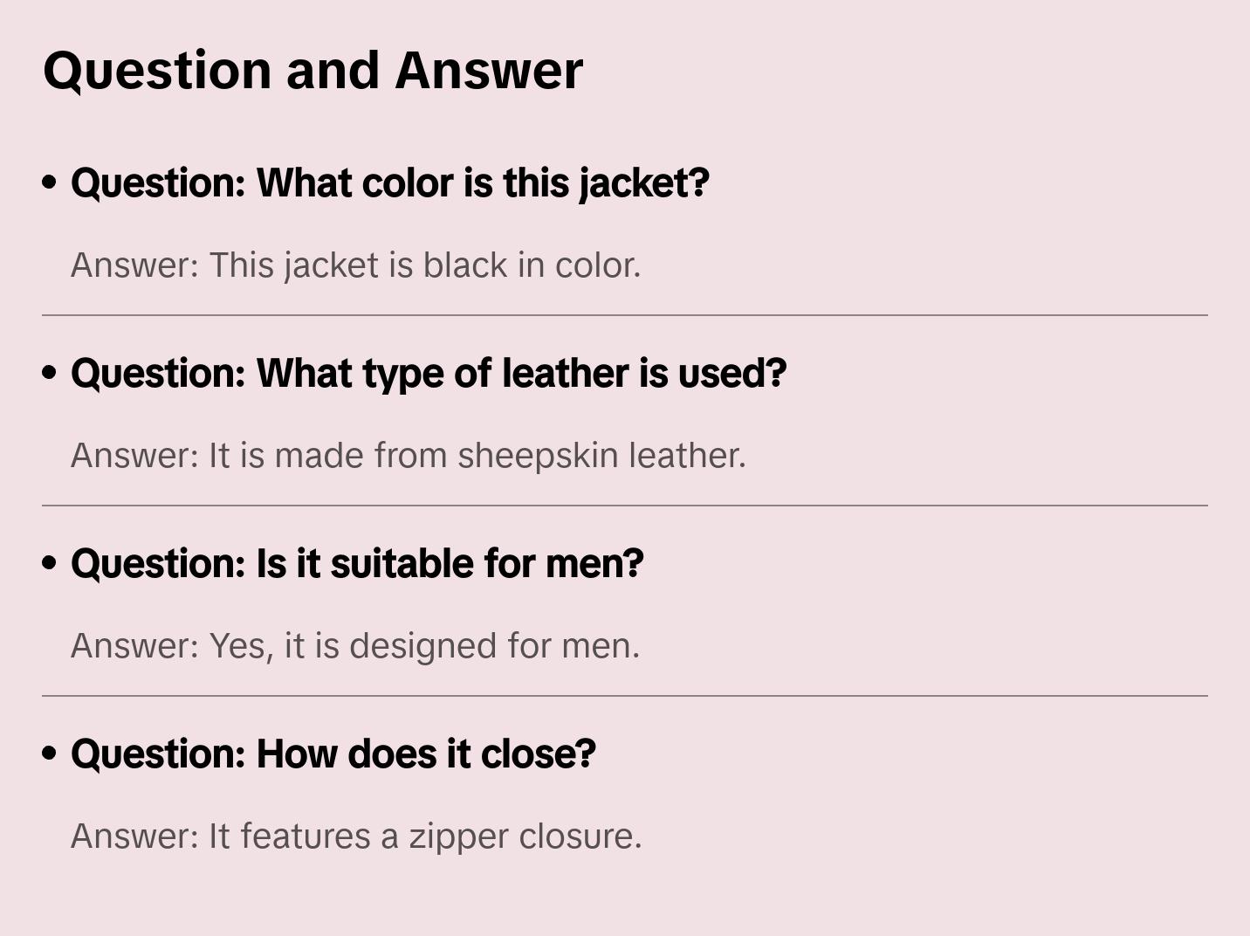Click the word 'zipper' in the last answer
This screenshot has height=936, width=1250.
coord(459,836)
